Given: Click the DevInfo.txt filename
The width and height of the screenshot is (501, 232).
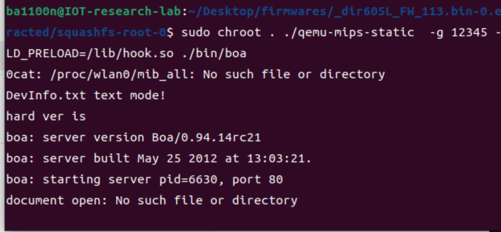Looking at the screenshot, I should coord(45,95).
